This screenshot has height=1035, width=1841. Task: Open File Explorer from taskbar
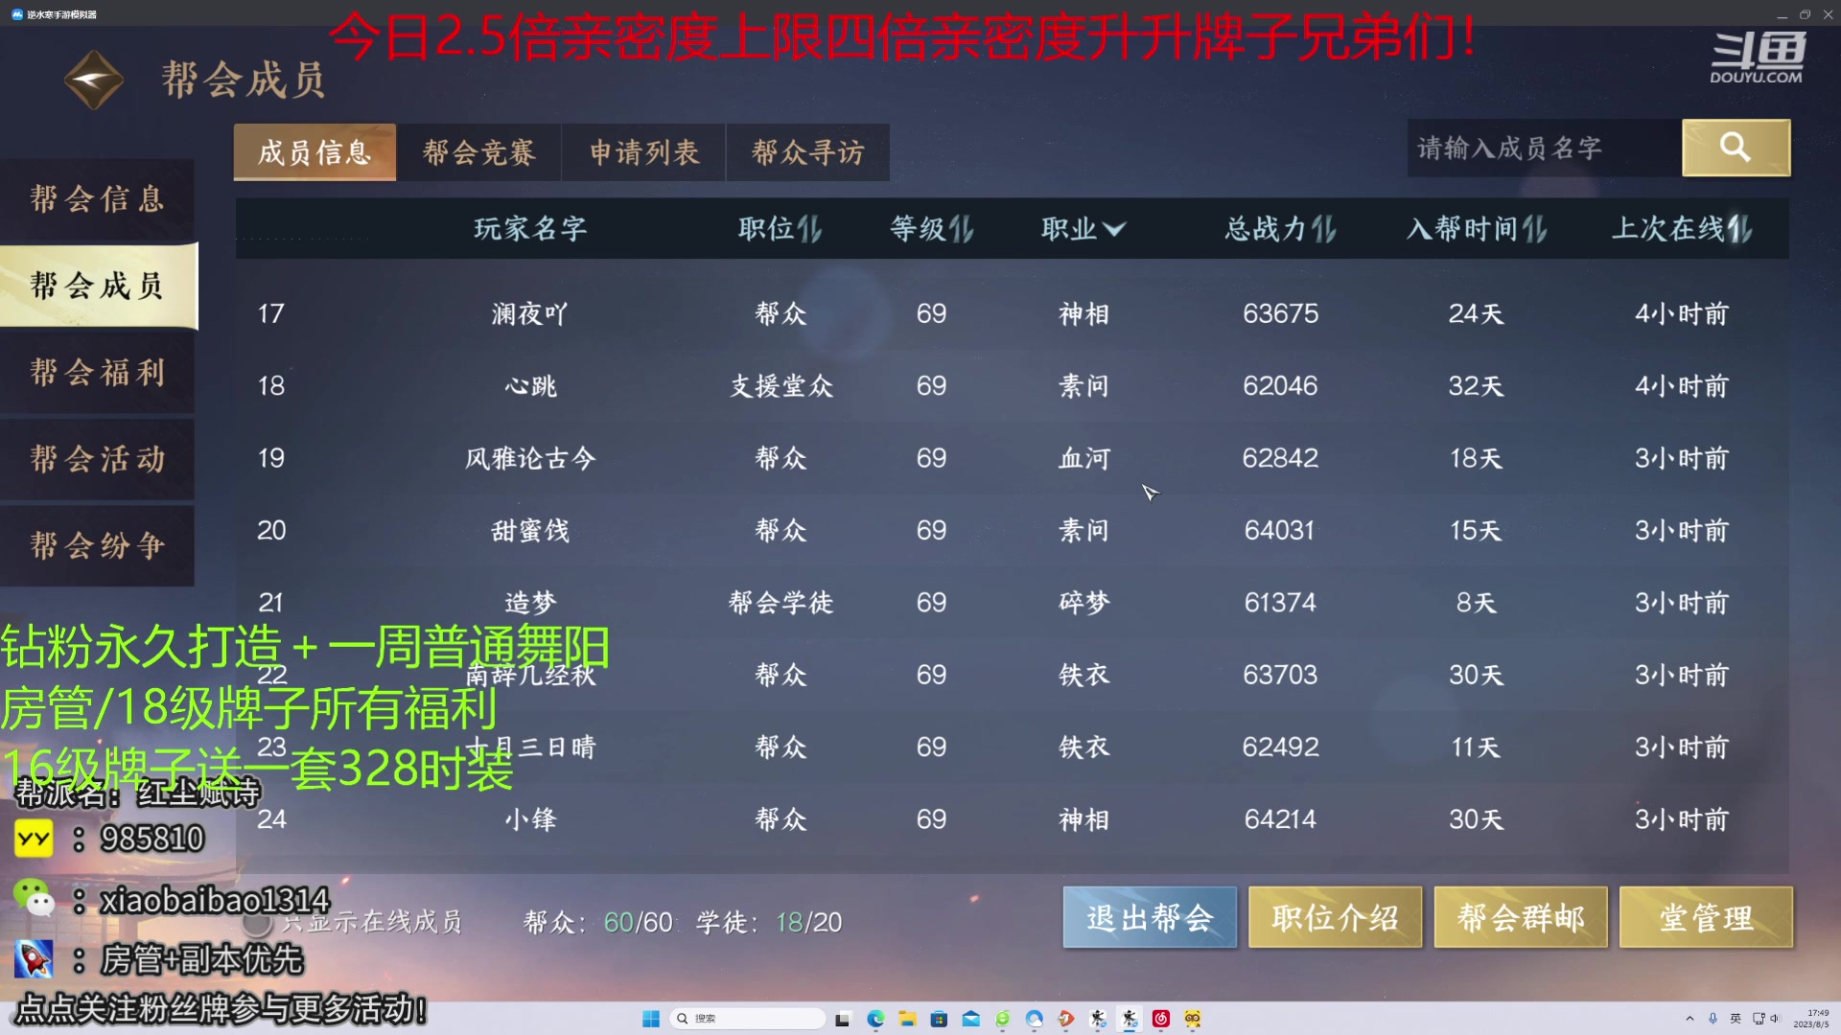coord(907,1019)
